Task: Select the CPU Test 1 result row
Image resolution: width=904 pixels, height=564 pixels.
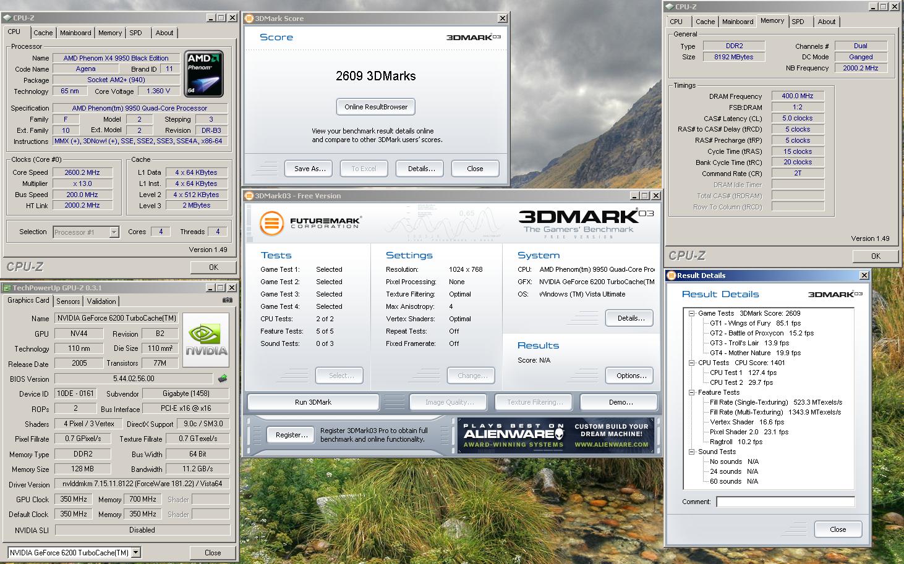Action: click(743, 372)
